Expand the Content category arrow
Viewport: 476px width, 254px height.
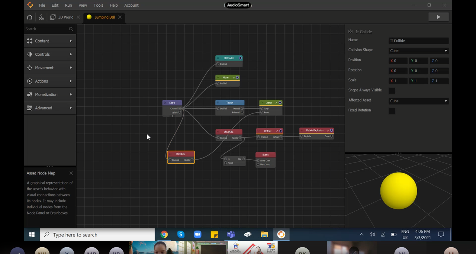[x=71, y=41]
